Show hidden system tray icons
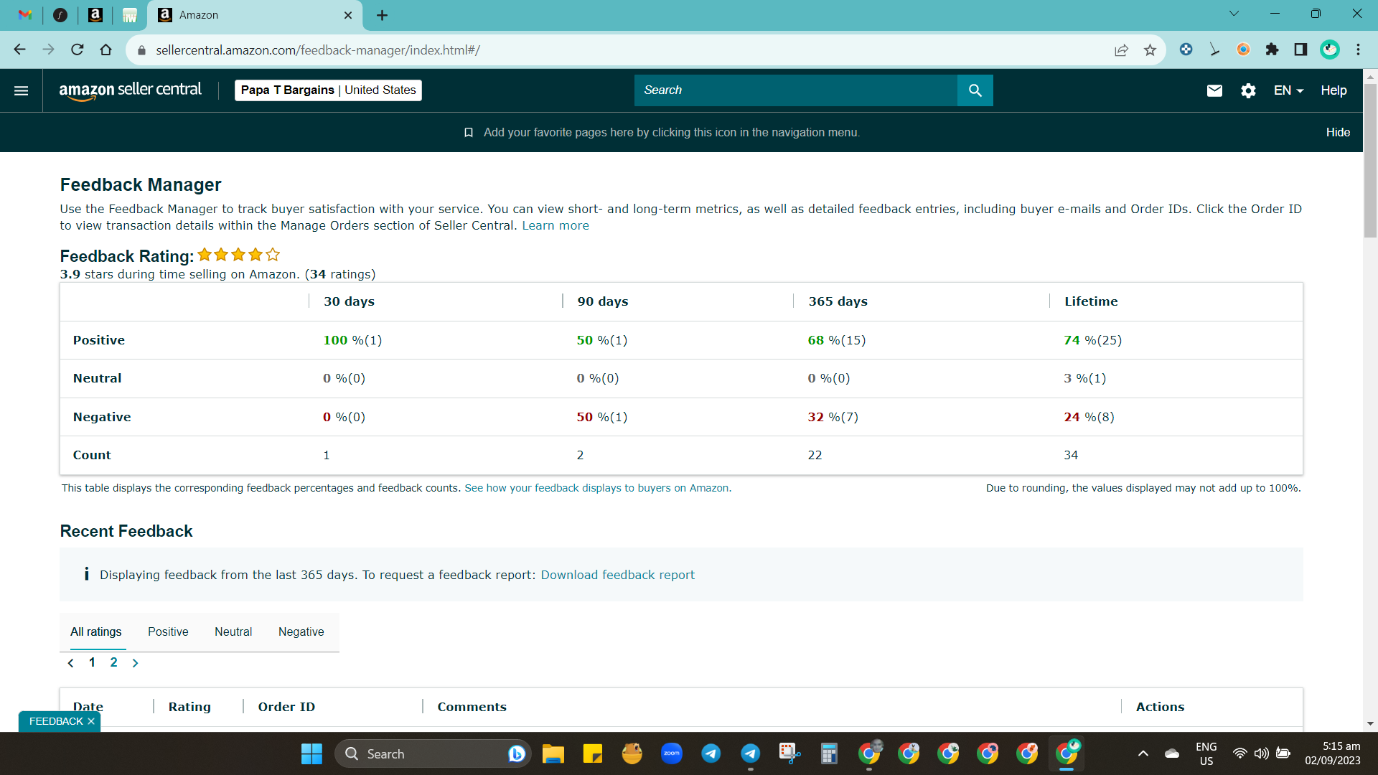Viewport: 1378px width, 775px height. (x=1143, y=753)
